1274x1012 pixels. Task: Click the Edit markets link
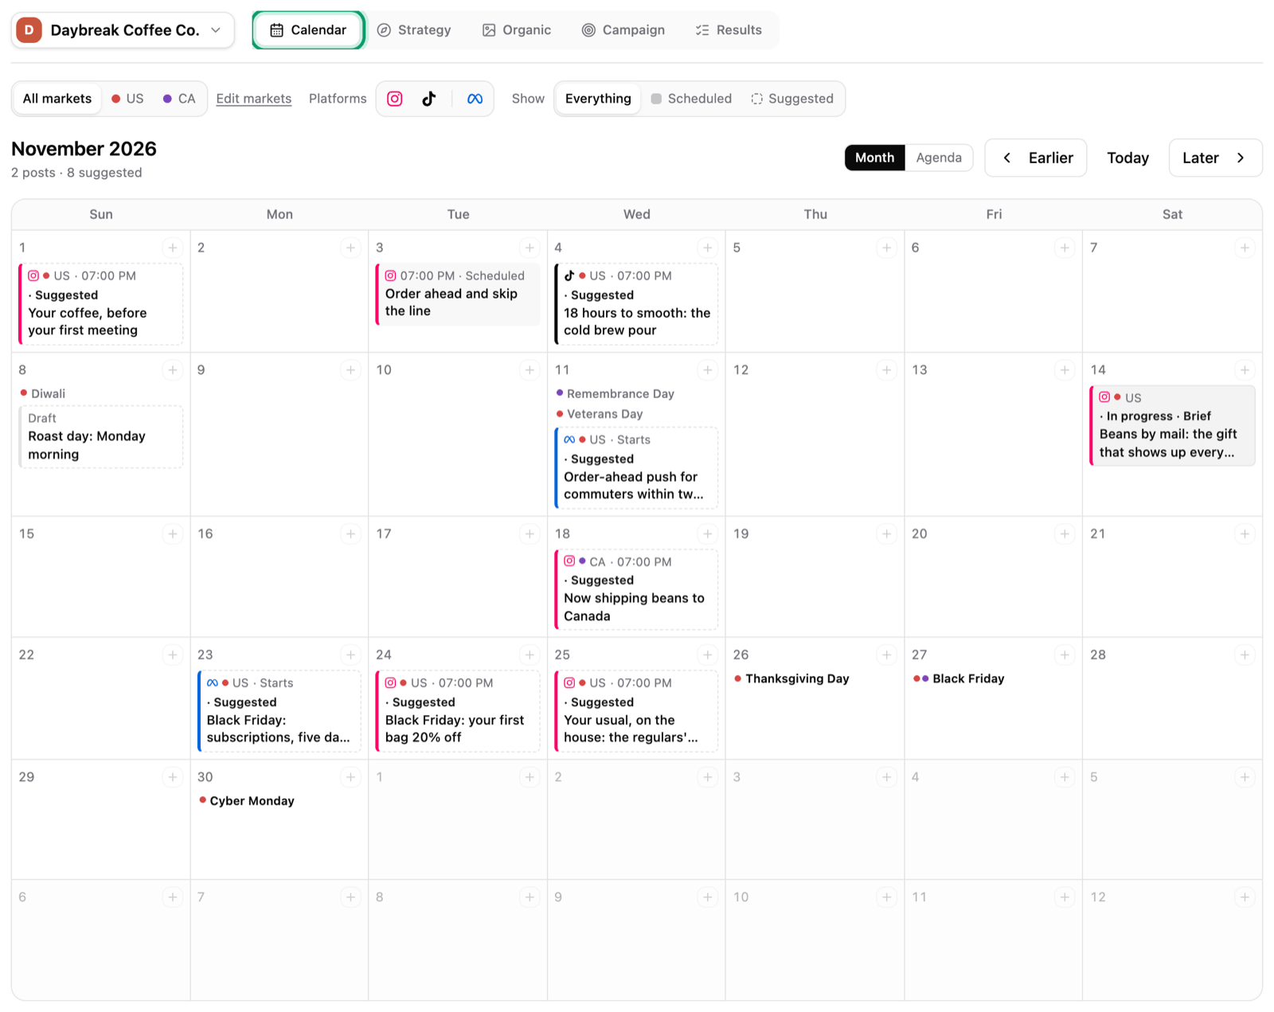[254, 99]
